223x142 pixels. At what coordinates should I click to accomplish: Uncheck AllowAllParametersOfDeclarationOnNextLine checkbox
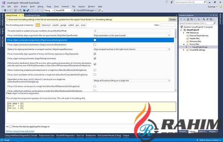point(95,64)
